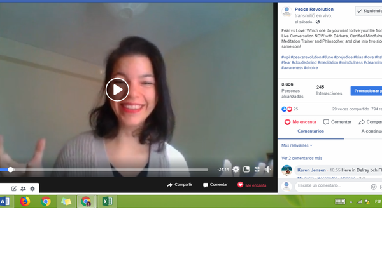The width and height of the screenshot is (382, 254).
Task: Open the like reaction icon list
Action: click(x=284, y=109)
